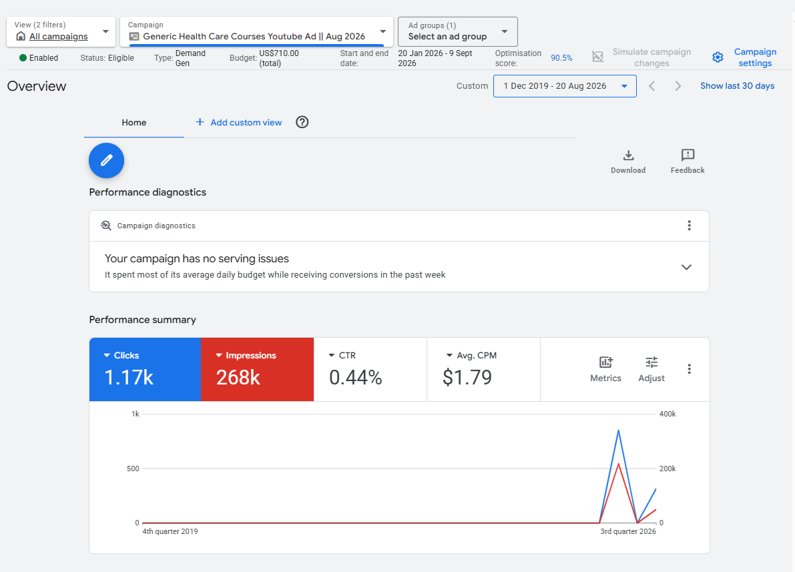The image size is (795, 572).
Task: Open the Campaign selector dropdown
Action: point(256,31)
